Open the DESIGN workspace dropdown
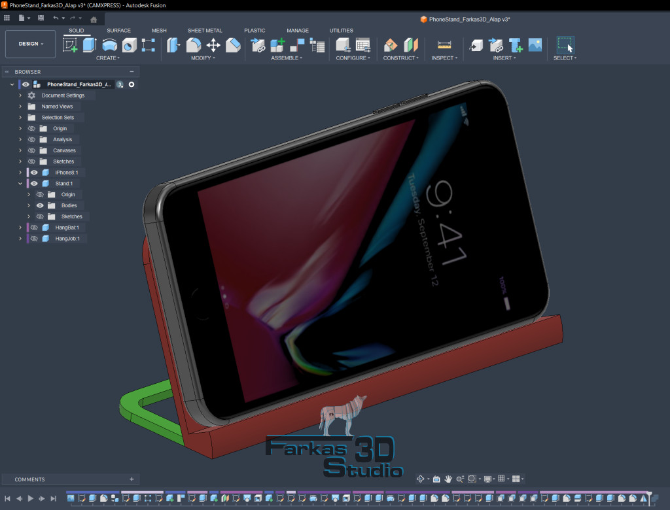The height and width of the screenshot is (510, 670). click(x=30, y=44)
